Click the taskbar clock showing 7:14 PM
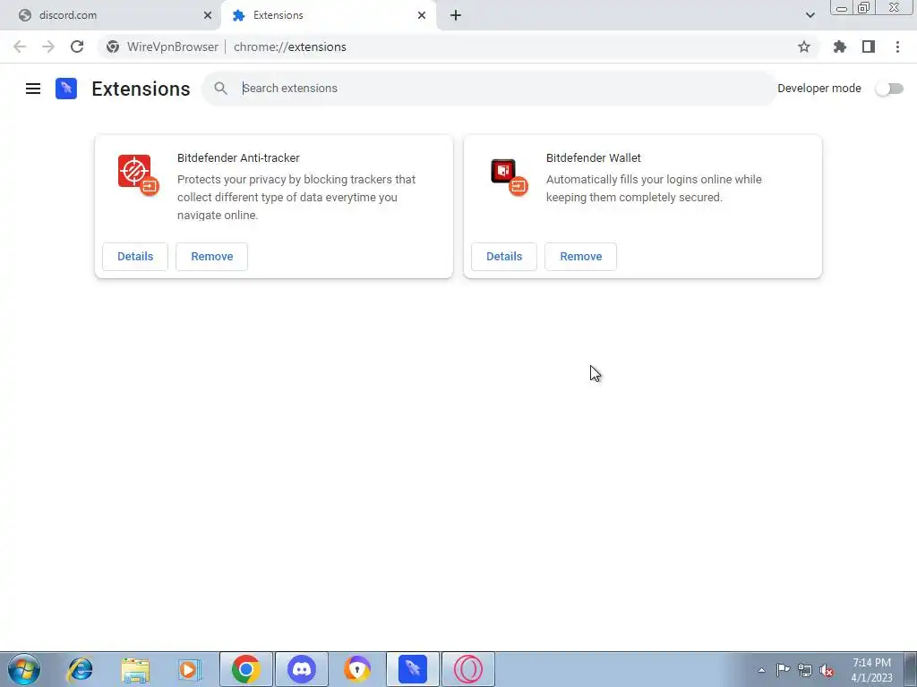 (x=871, y=670)
